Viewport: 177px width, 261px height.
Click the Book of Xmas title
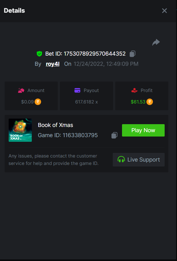(x=56, y=125)
